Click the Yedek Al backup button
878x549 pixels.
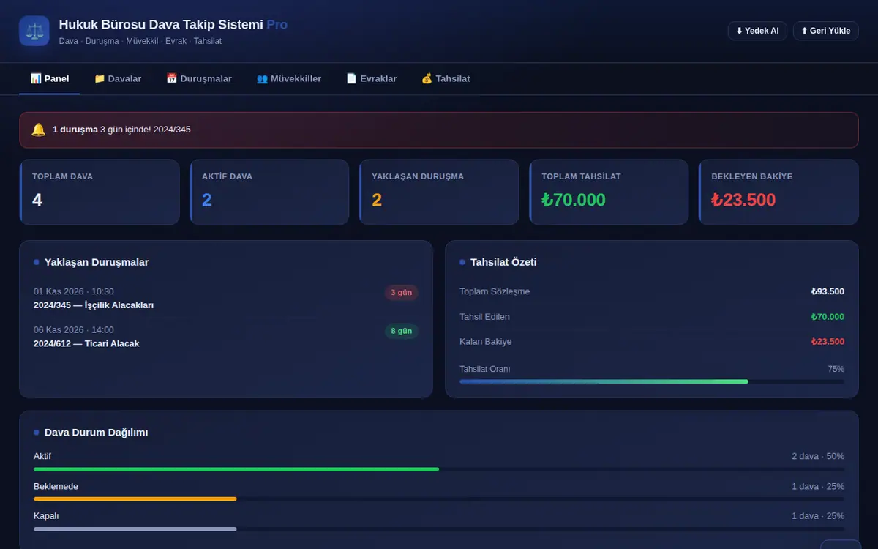tap(757, 31)
